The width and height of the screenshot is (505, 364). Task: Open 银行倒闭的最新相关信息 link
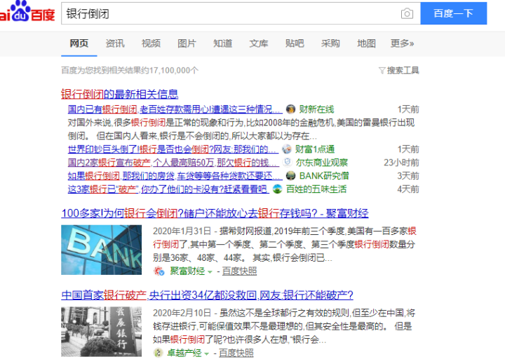point(119,94)
